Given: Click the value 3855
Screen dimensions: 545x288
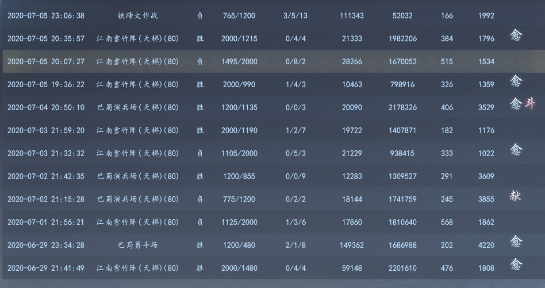Looking at the screenshot, I should pos(486,199).
